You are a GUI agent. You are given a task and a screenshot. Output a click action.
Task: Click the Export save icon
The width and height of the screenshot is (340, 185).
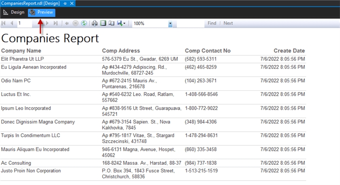pos(120,23)
